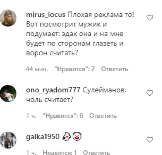Open mirus_locus profile picture
The width and height of the screenshot is (162, 155).
[8, 18]
